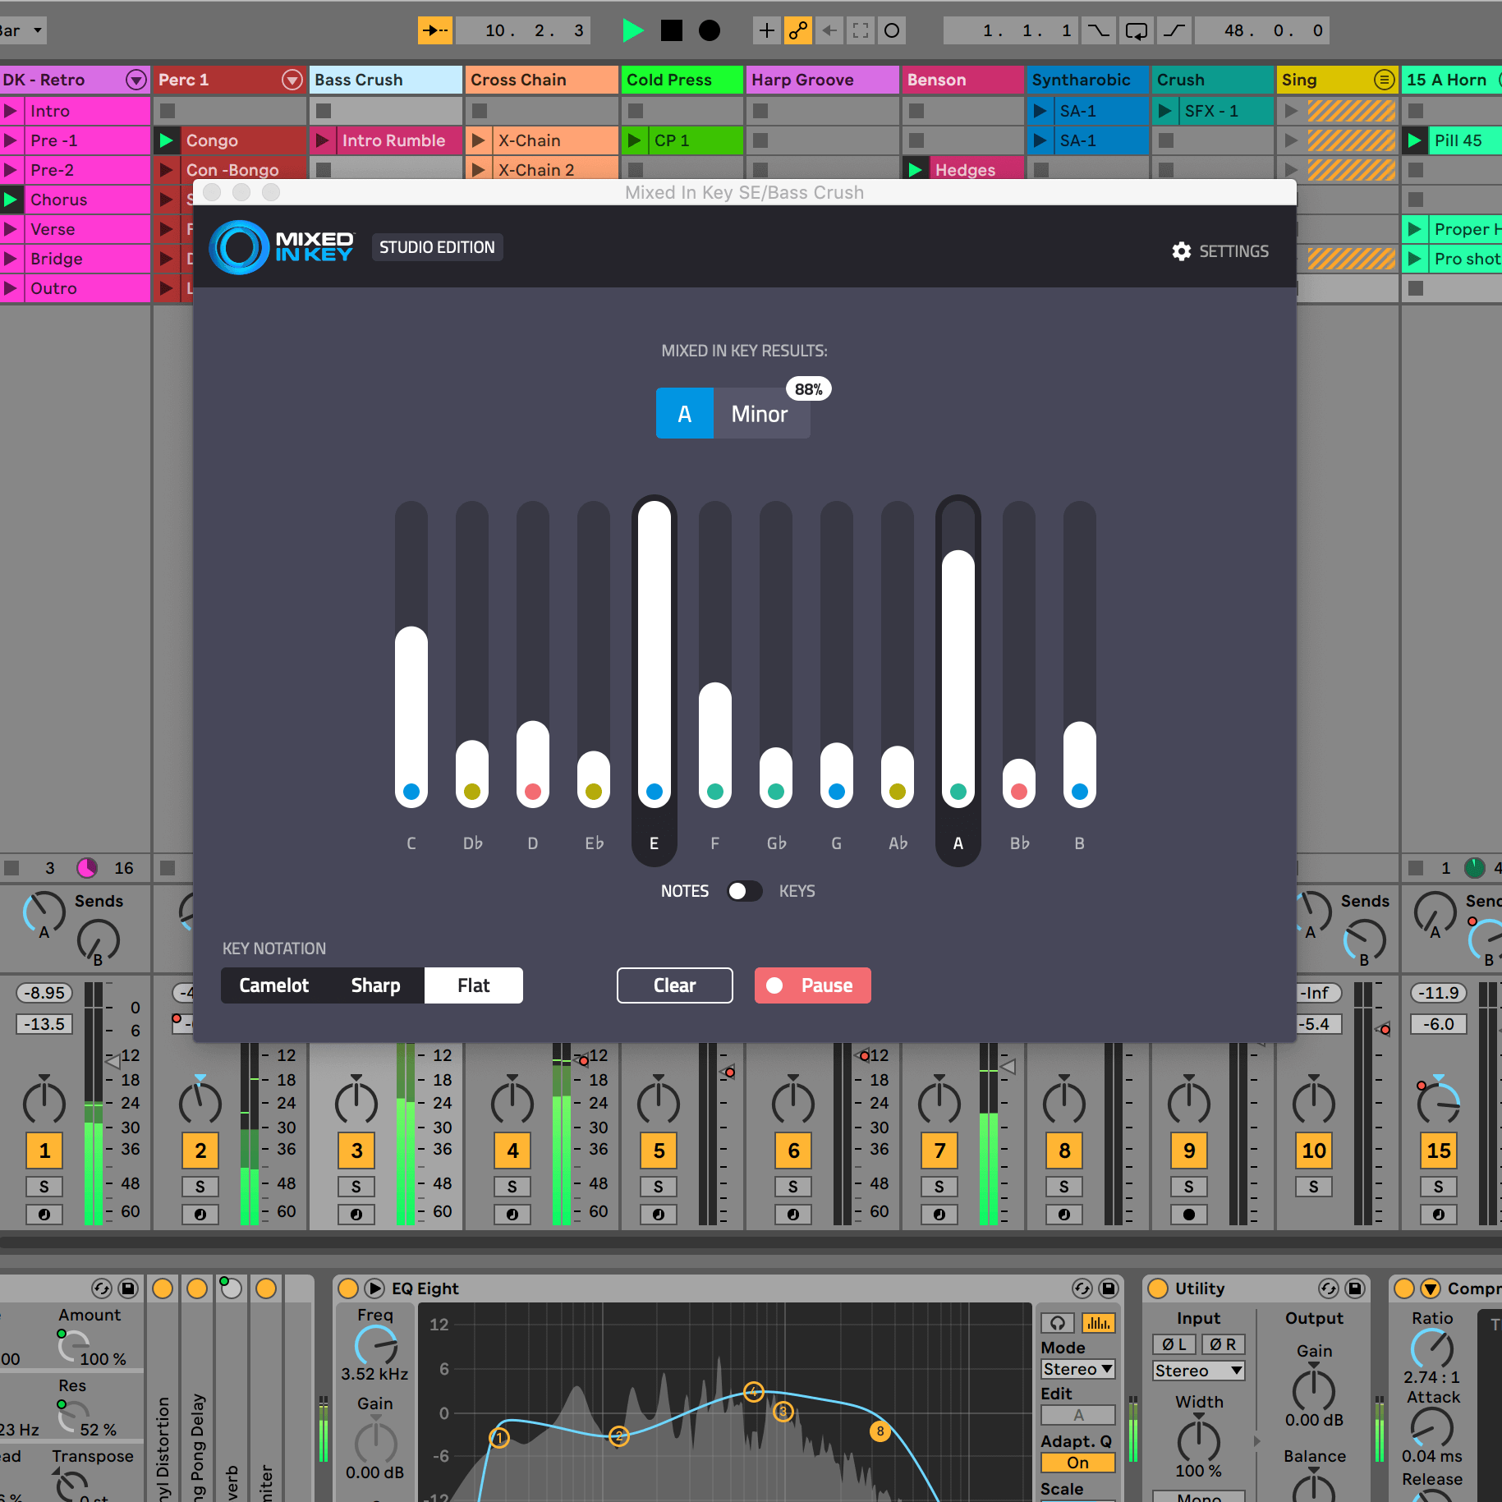Click the Clear button
The image size is (1502, 1502).
point(674,985)
